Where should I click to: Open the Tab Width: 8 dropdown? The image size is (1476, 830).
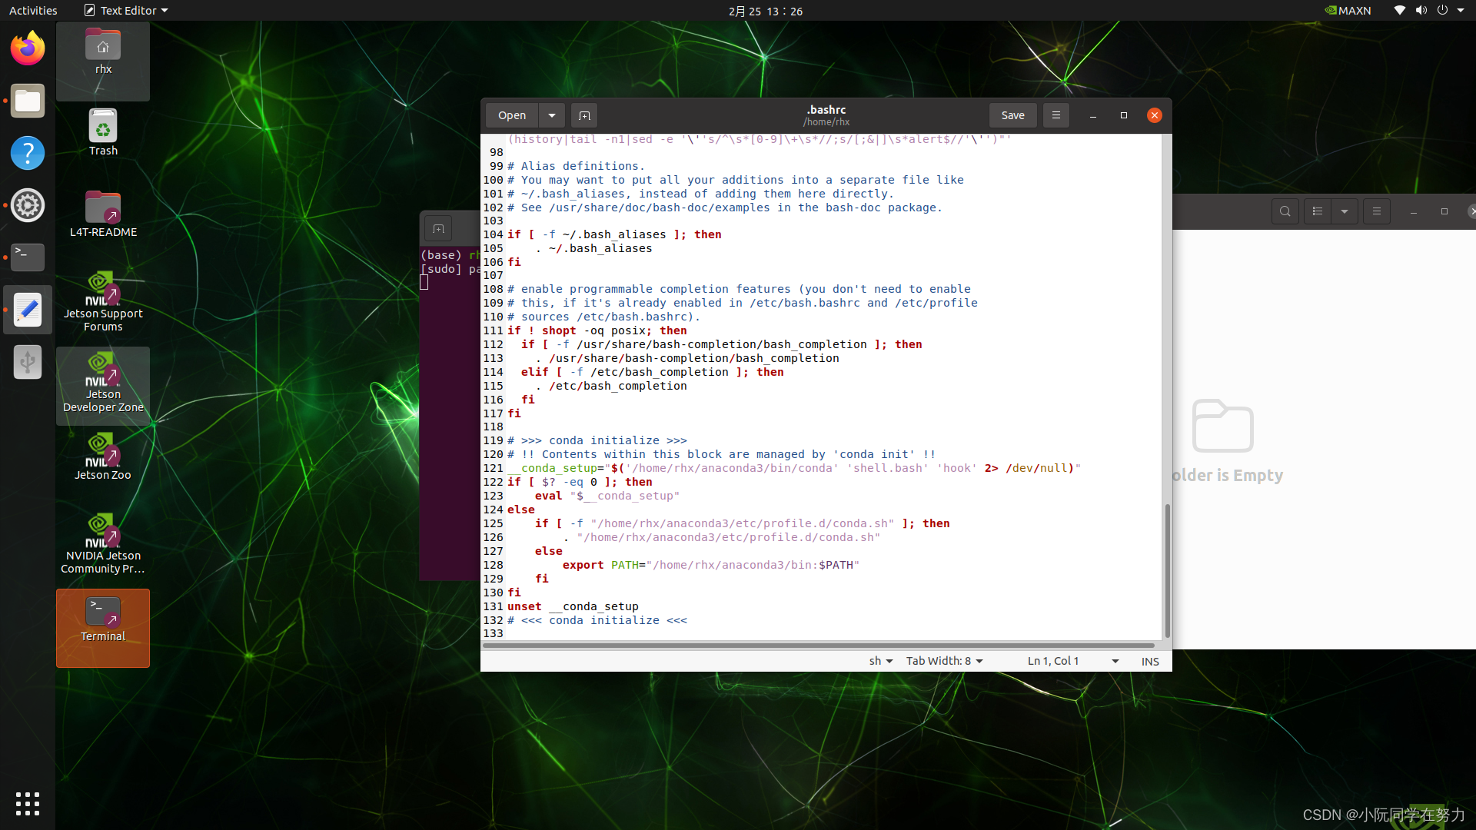click(943, 660)
